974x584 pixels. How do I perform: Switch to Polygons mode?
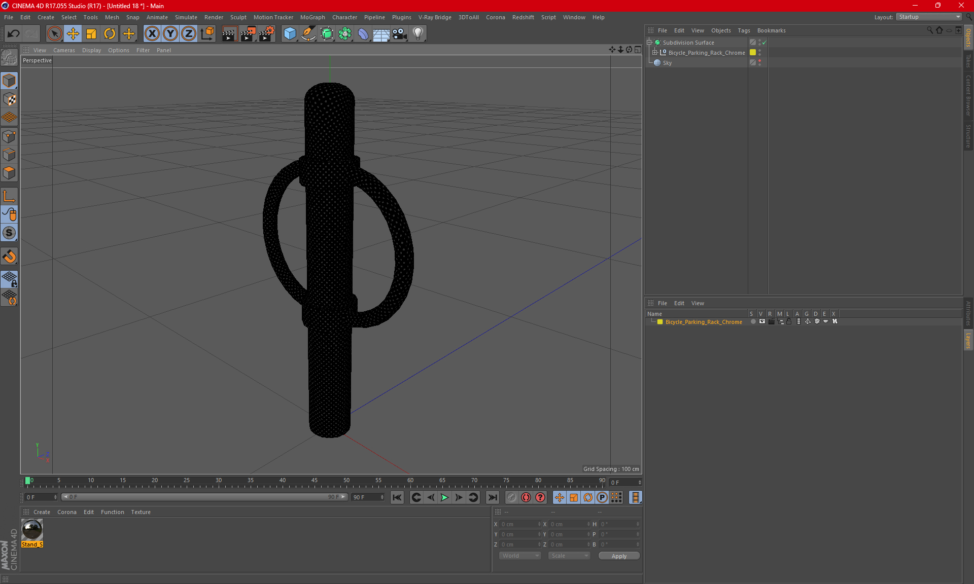9,173
